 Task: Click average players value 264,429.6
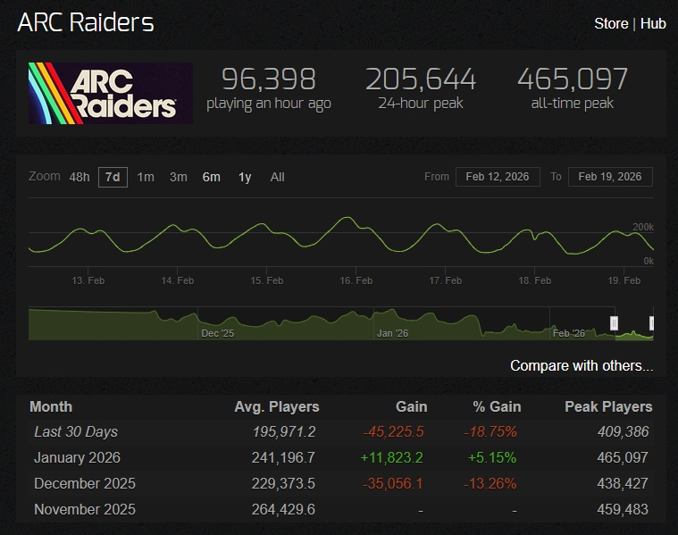pyautogui.click(x=283, y=509)
